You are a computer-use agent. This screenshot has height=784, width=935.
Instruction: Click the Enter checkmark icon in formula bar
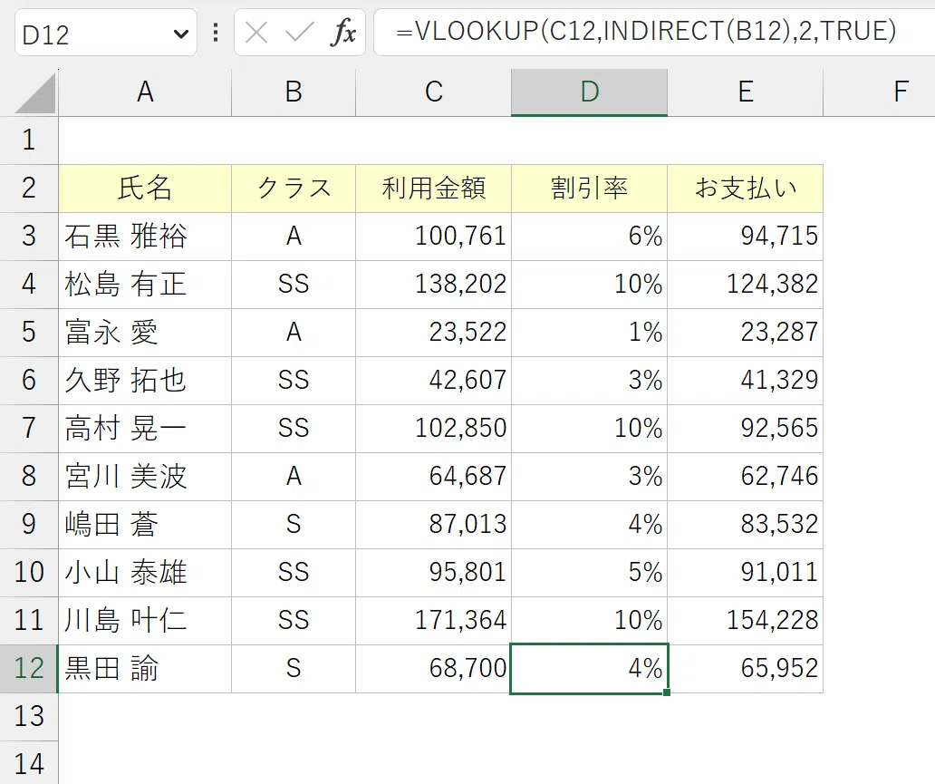(x=299, y=33)
